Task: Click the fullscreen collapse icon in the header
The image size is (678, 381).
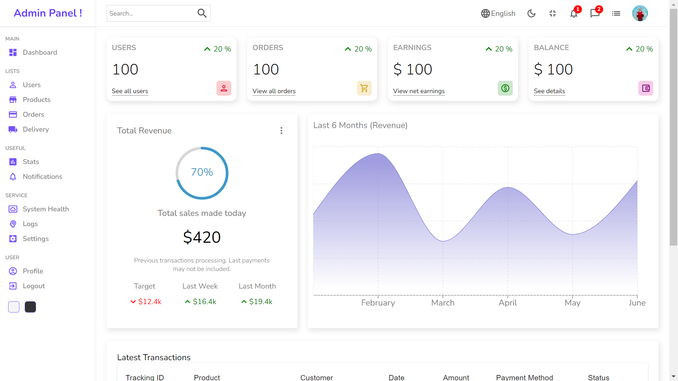Action: [552, 13]
